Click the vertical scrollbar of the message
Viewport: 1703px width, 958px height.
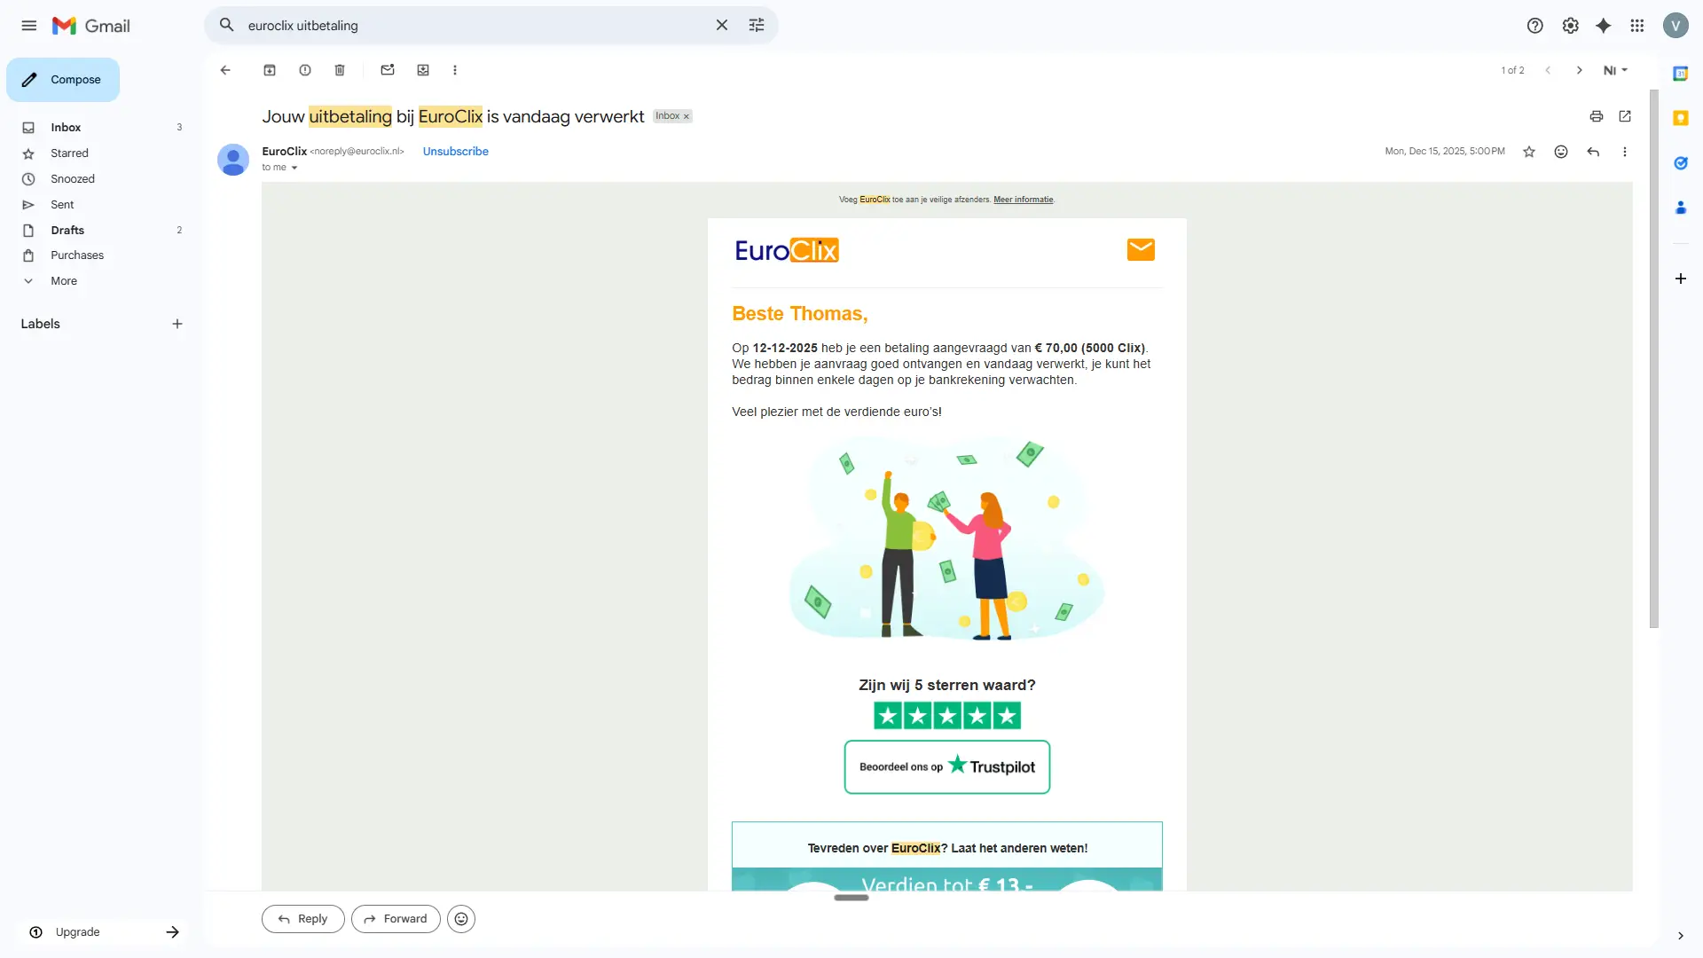click(1653, 355)
